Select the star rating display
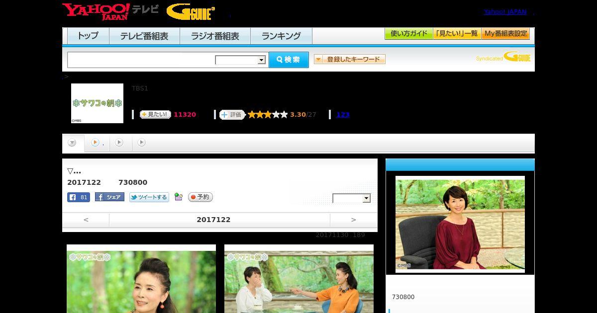 click(x=268, y=114)
